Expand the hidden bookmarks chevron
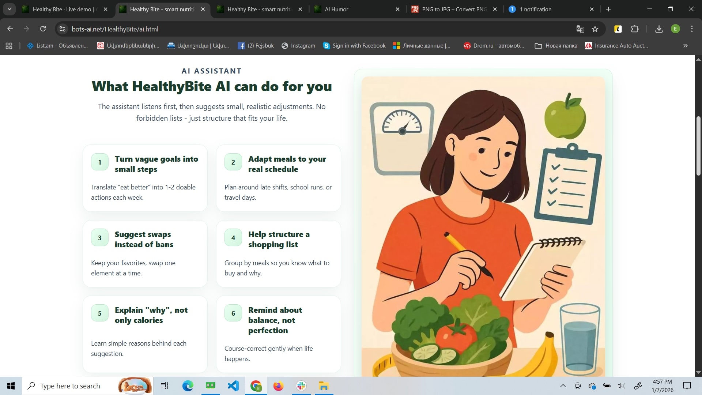702x395 pixels. (x=686, y=46)
